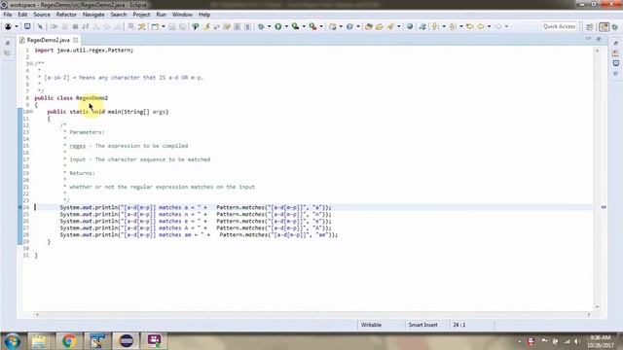The width and height of the screenshot is (623, 350).
Task: Click the Suspend debug icon
Action: point(65,26)
